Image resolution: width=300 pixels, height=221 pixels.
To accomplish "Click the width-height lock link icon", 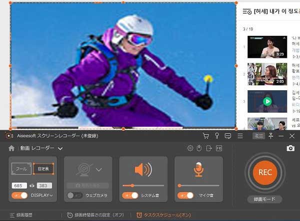I will tap(32, 186).
